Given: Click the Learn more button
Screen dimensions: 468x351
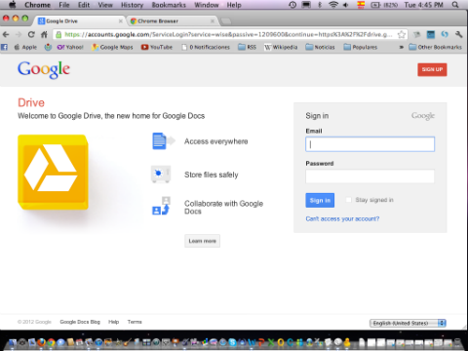Looking at the screenshot, I should (202, 241).
